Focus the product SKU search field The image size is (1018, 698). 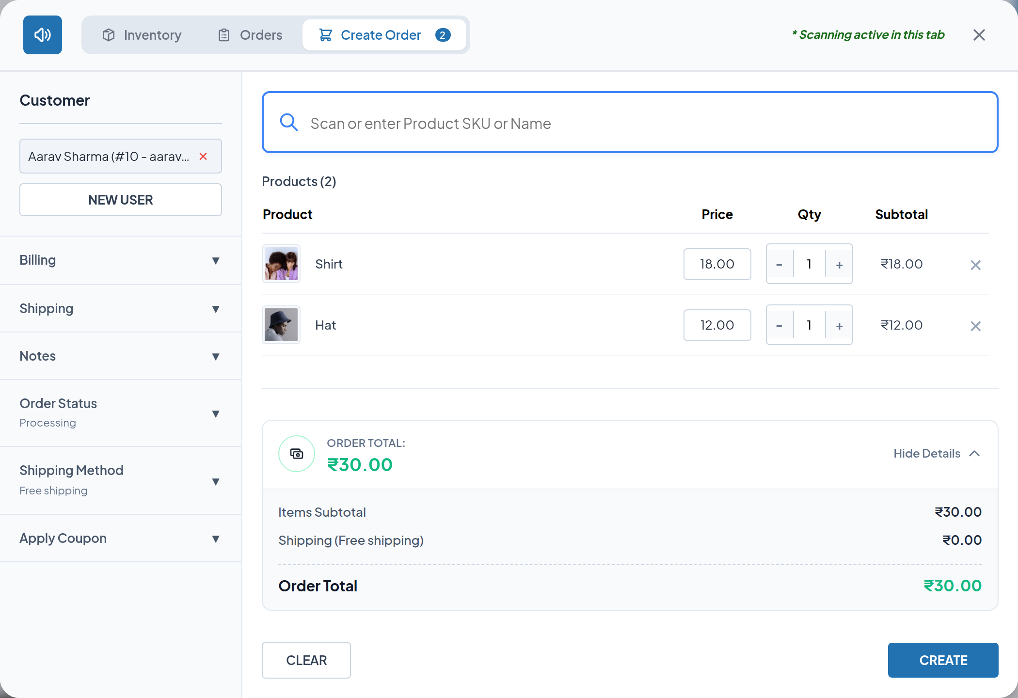coord(630,122)
